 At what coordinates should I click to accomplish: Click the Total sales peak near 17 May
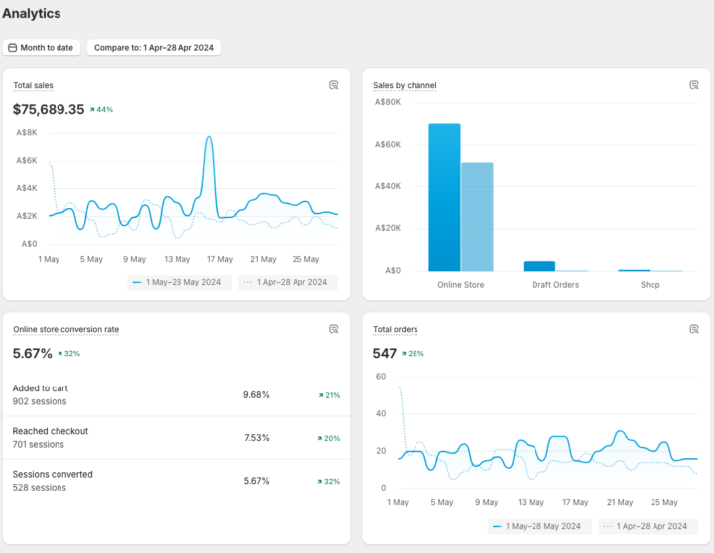tap(209, 137)
